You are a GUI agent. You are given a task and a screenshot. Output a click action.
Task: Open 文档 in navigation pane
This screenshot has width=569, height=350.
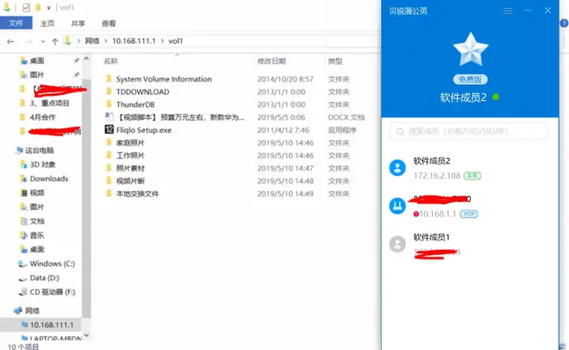pyautogui.click(x=36, y=221)
